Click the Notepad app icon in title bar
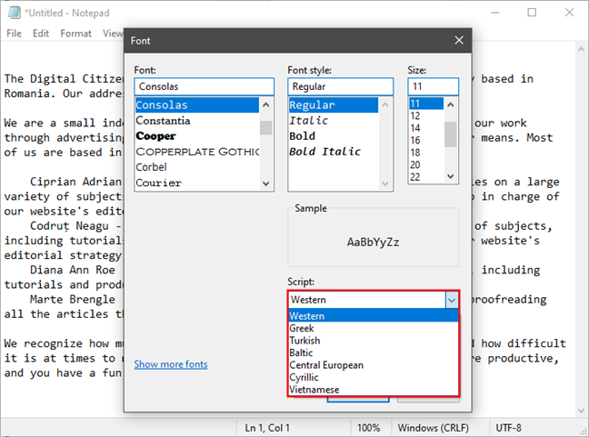Image resolution: width=589 pixels, height=437 pixels. (x=11, y=12)
